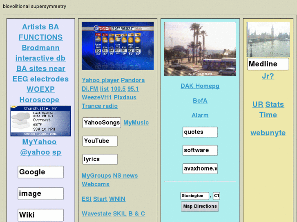Open the Churchville NY current conditions widget
The height and width of the screenshot is (222, 297).
click(x=41, y=121)
